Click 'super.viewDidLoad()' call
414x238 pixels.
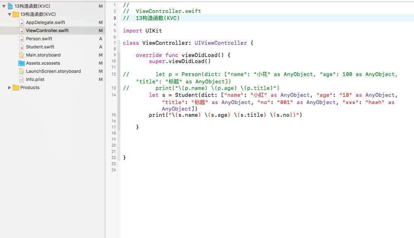coord(180,61)
